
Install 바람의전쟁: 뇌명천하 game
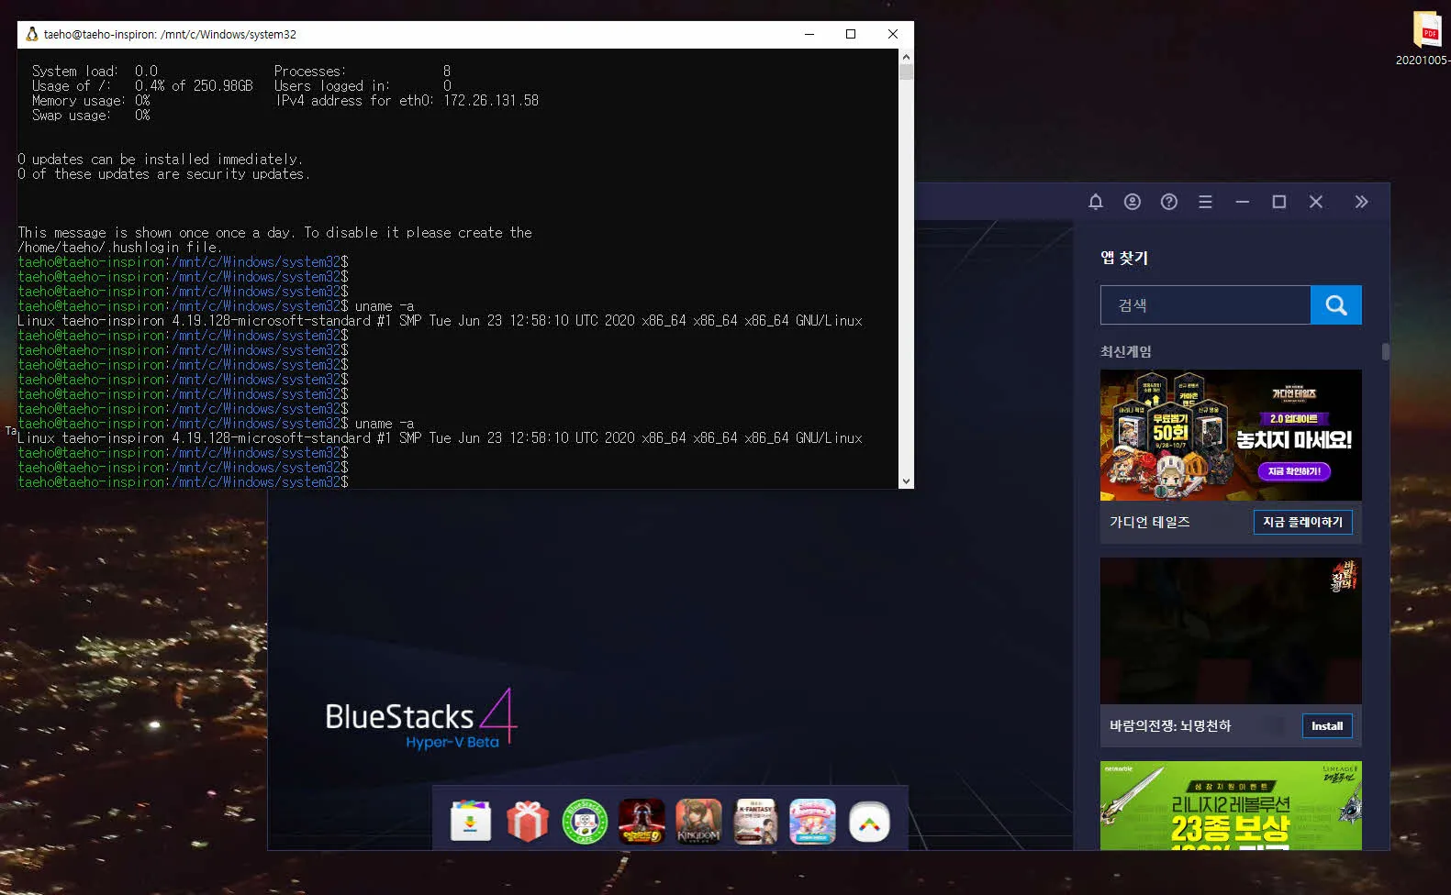tap(1326, 725)
